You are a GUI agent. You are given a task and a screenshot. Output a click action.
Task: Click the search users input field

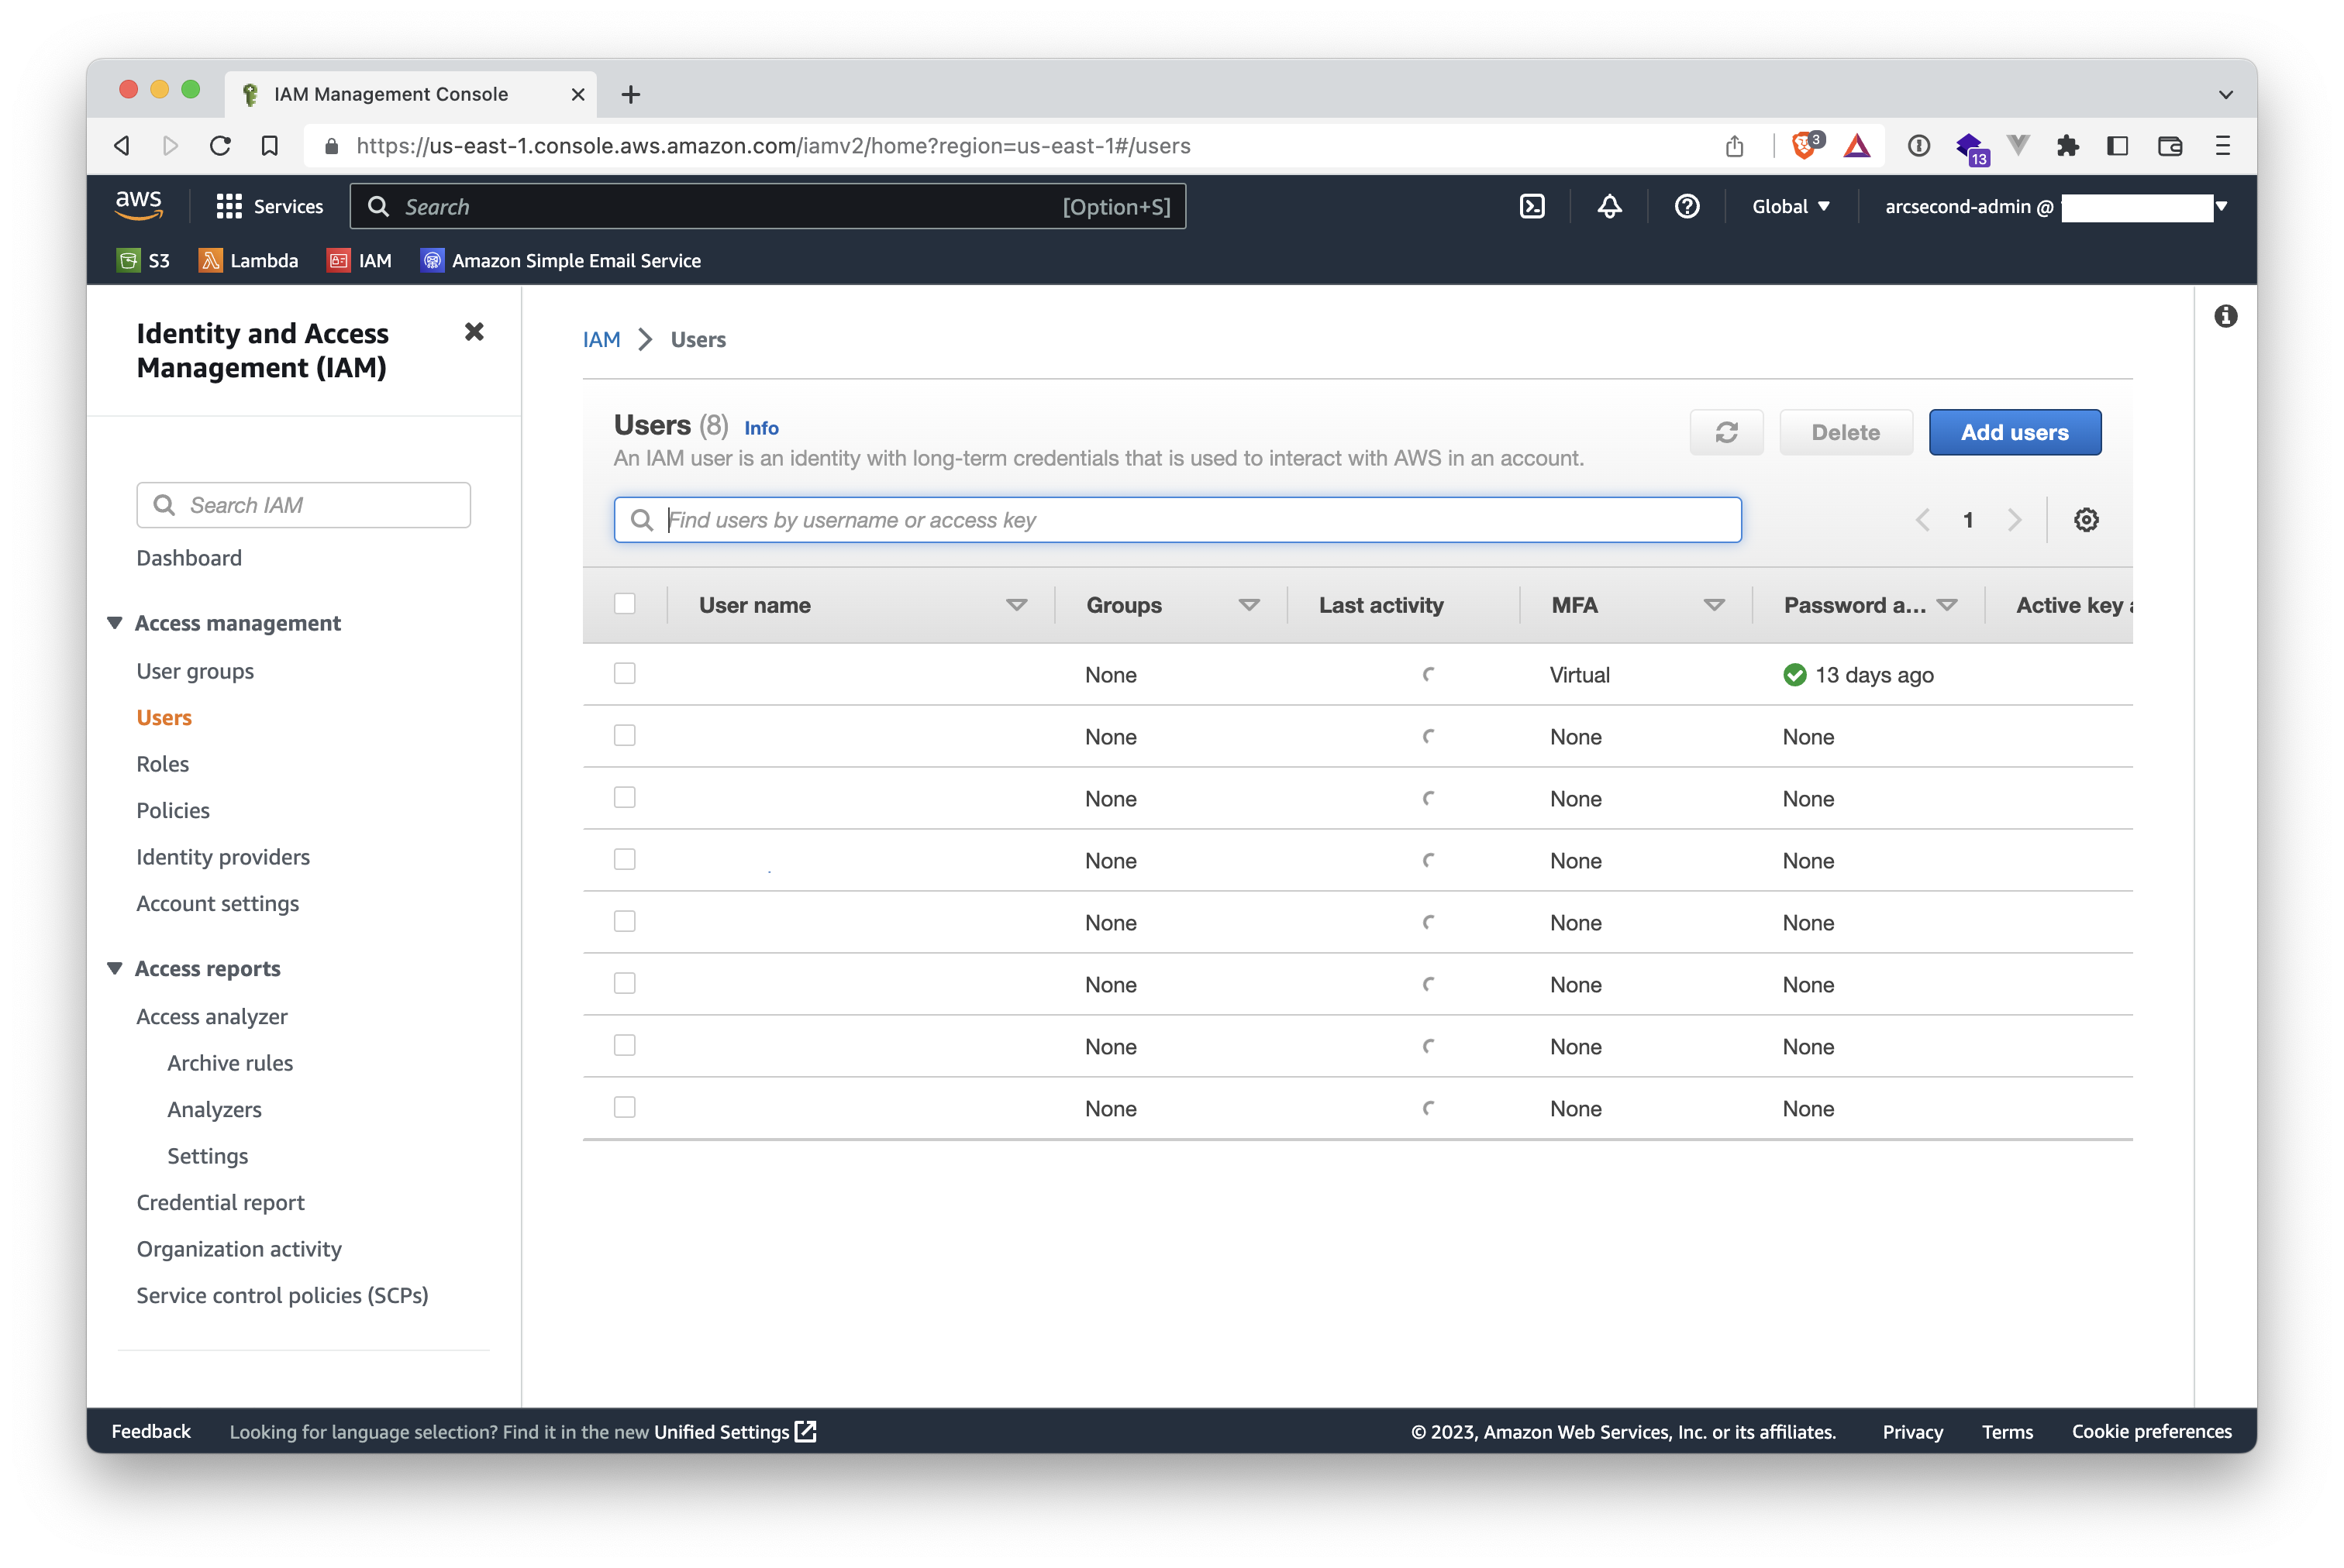[x=1178, y=520]
